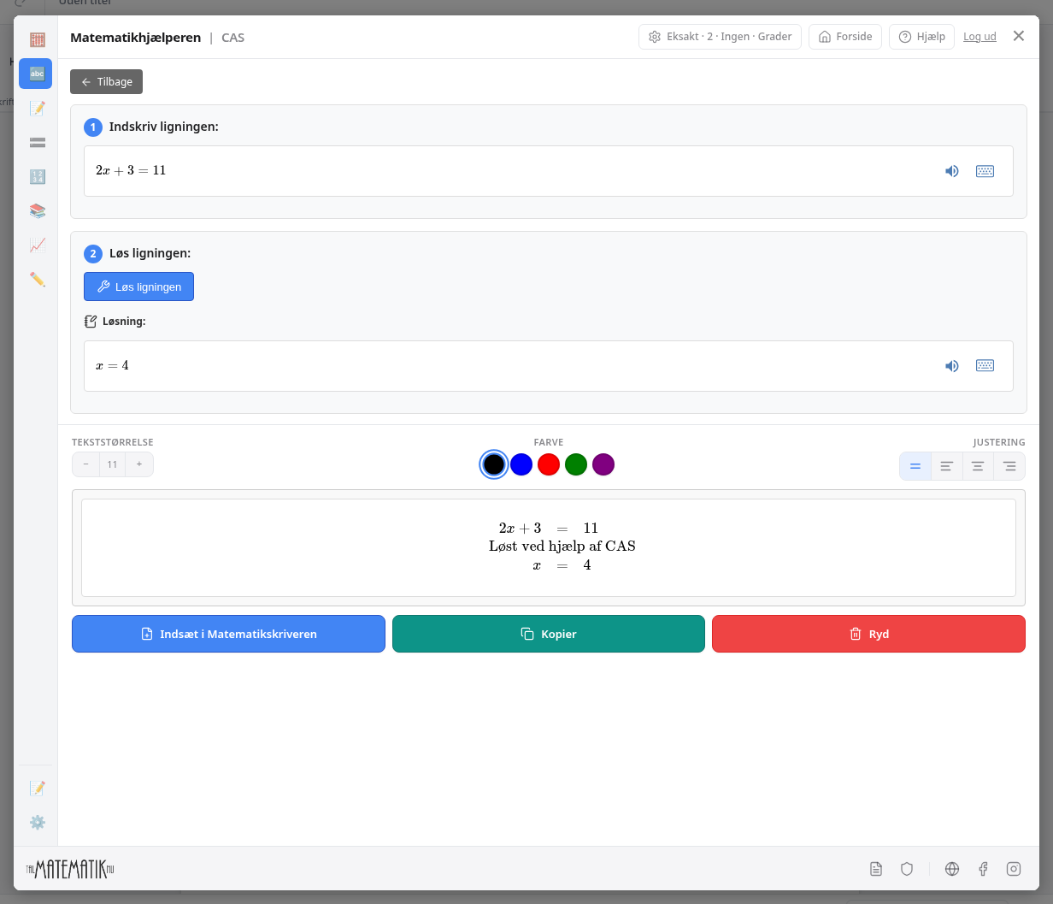The width and height of the screenshot is (1053, 904).
Task: Choose the blue color swatch
Action: [521, 464]
